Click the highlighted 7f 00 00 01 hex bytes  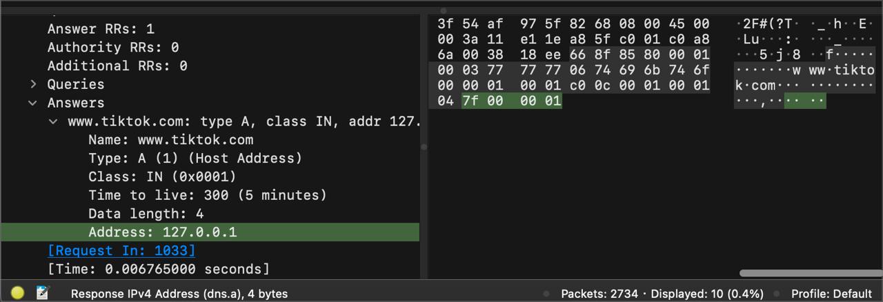511,101
